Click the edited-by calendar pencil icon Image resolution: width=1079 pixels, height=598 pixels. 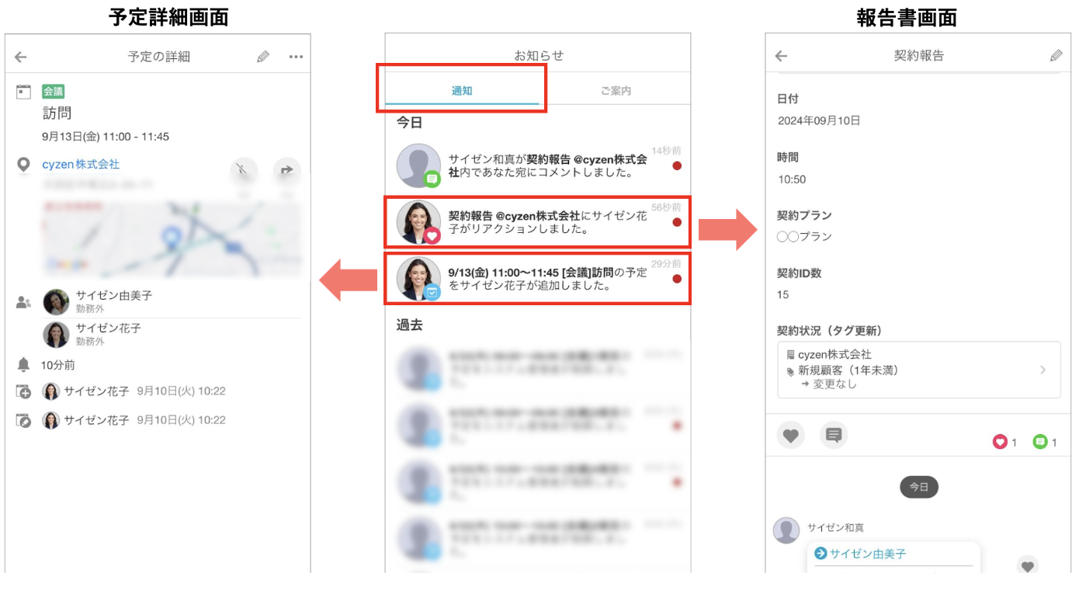pos(24,420)
